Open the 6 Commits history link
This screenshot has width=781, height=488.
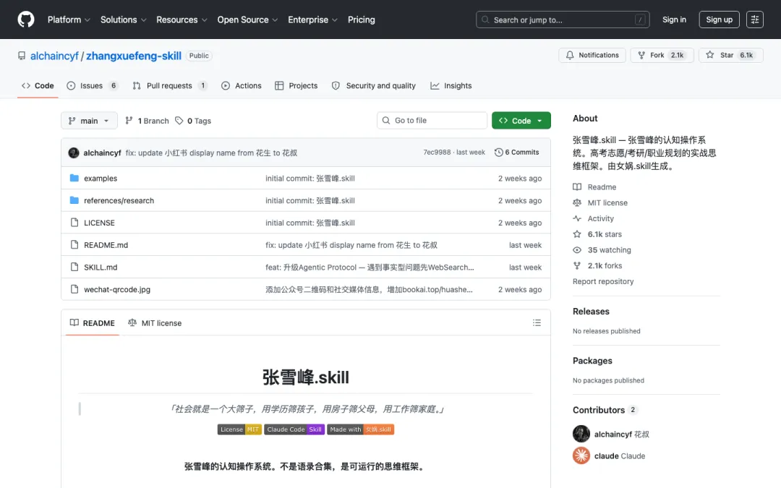pyautogui.click(x=516, y=153)
